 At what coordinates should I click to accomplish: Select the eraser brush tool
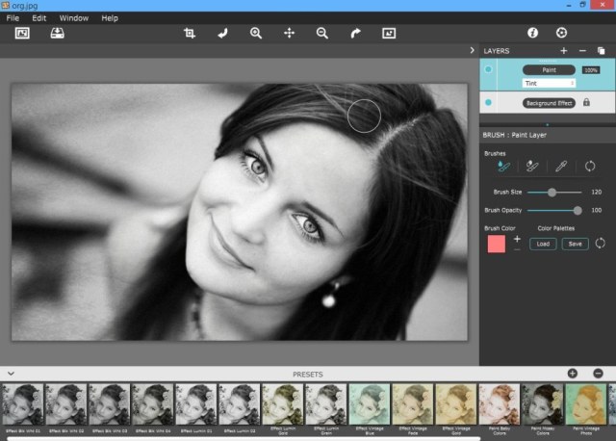pos(531,167)
